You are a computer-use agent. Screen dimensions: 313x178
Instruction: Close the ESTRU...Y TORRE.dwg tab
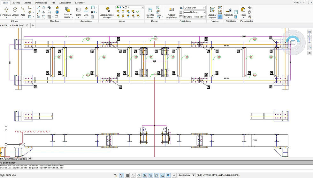(27, 25)
